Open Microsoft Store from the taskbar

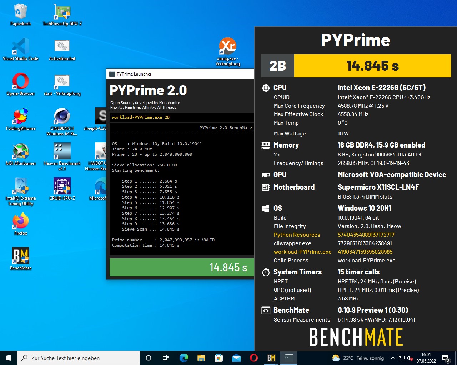pos(219,358)
